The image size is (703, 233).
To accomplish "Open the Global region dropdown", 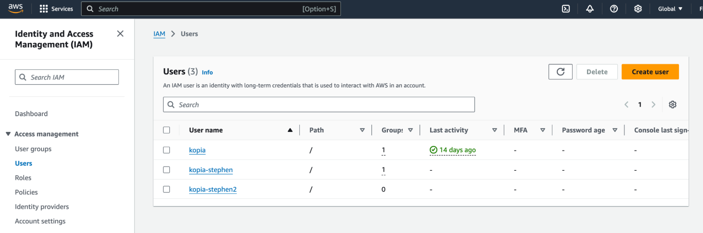I will [670, 9].
